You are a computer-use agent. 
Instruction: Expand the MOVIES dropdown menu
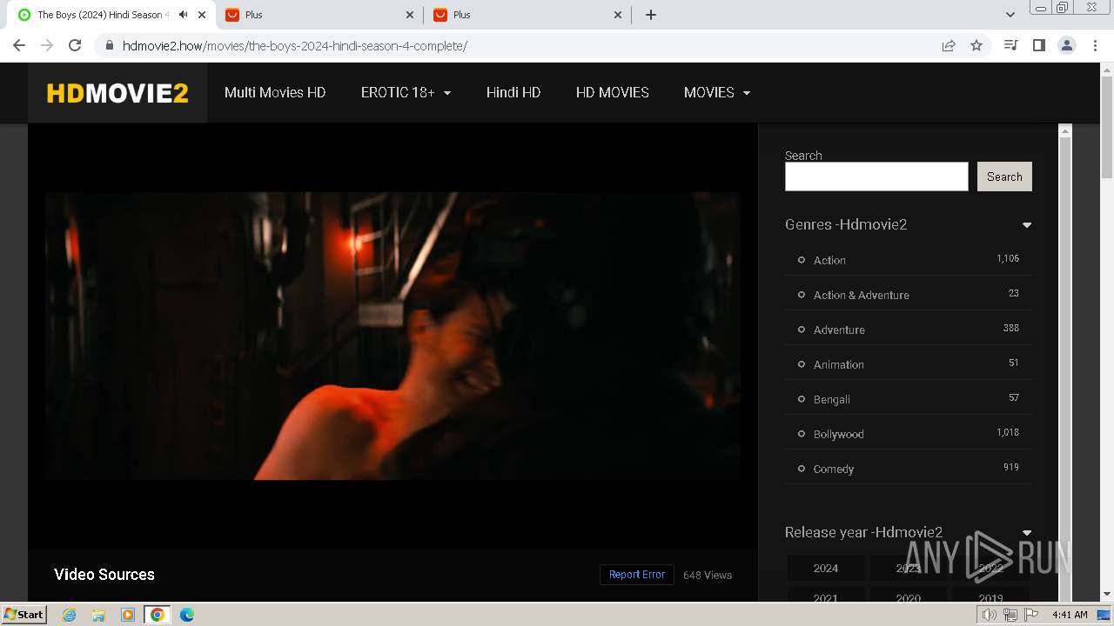click(717, 92)
